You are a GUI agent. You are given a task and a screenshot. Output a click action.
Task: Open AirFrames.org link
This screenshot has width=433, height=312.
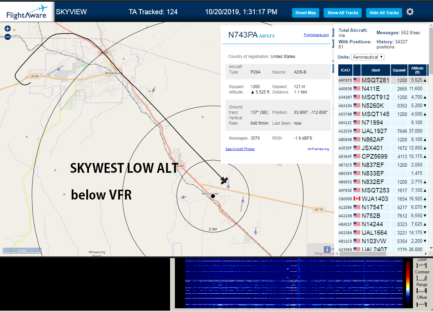point(318,149)
